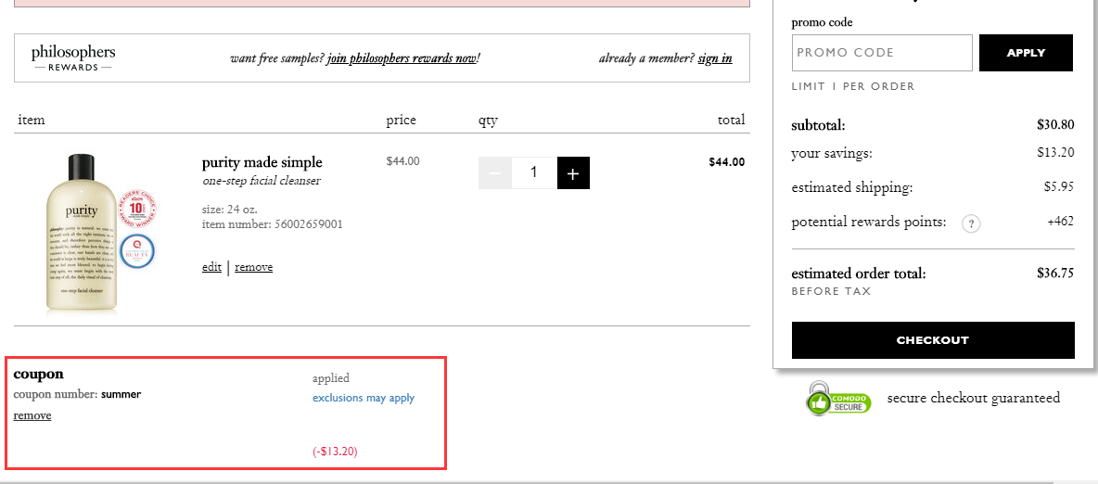Decrease quantity with the minus button
This screenshot has height=484, width=1098.
[494, 173]
